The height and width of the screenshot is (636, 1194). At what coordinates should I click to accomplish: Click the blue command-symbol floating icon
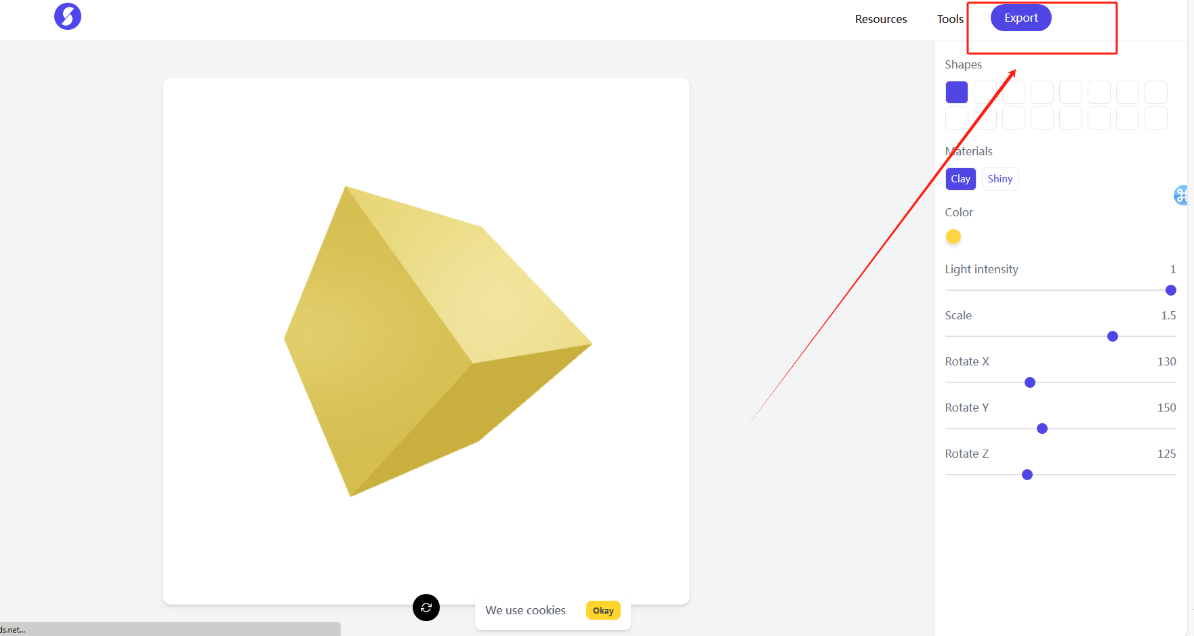1182,195
